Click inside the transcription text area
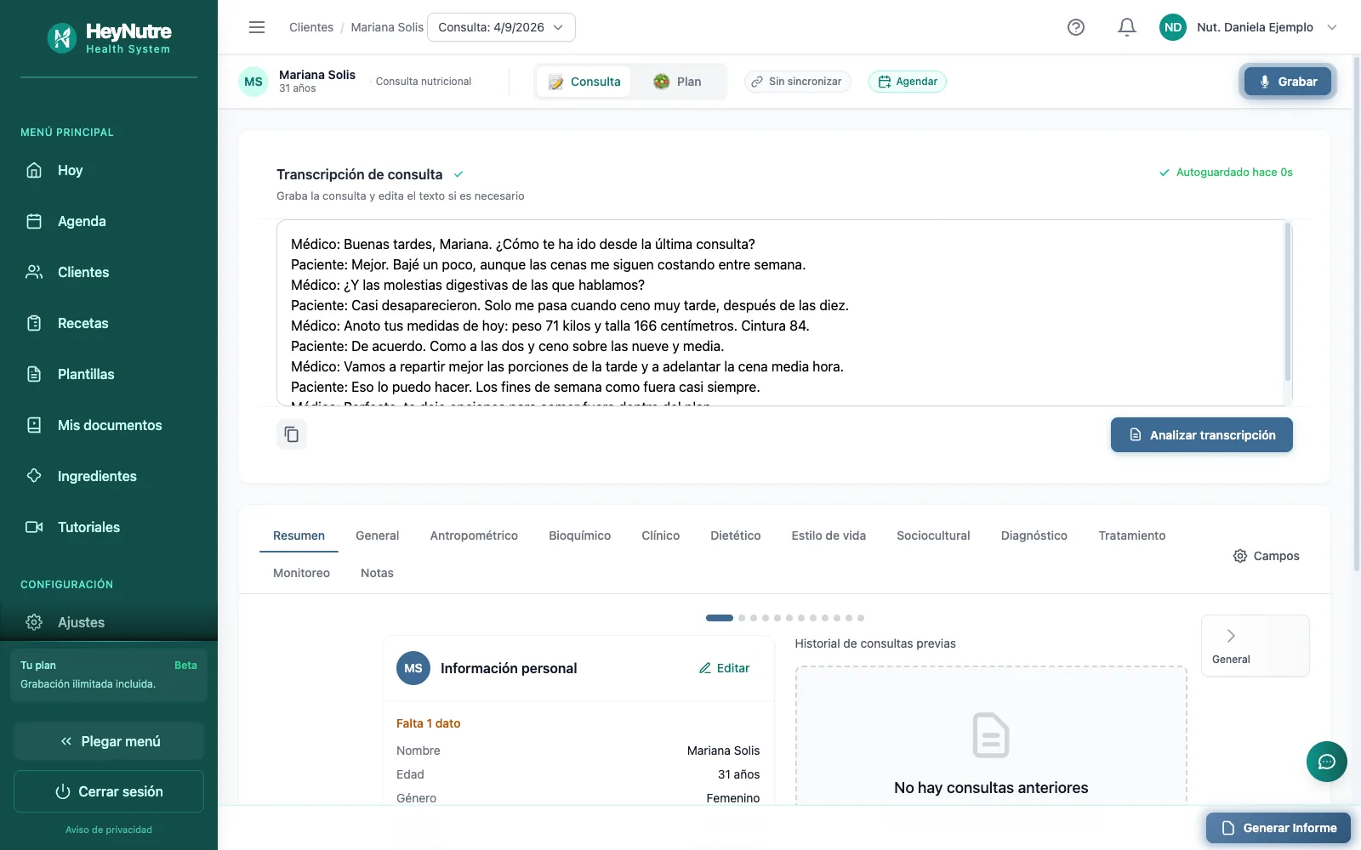This screenshot has width=1361, height=850. [780, 313]
